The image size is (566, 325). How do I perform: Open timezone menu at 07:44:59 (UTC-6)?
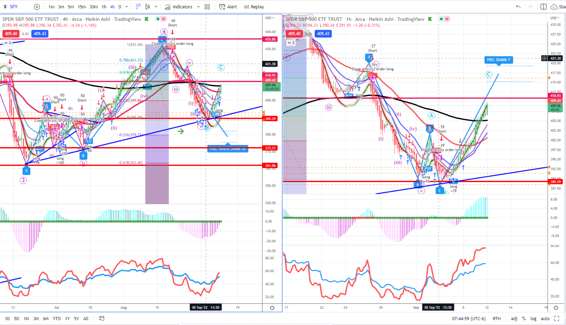469,318
